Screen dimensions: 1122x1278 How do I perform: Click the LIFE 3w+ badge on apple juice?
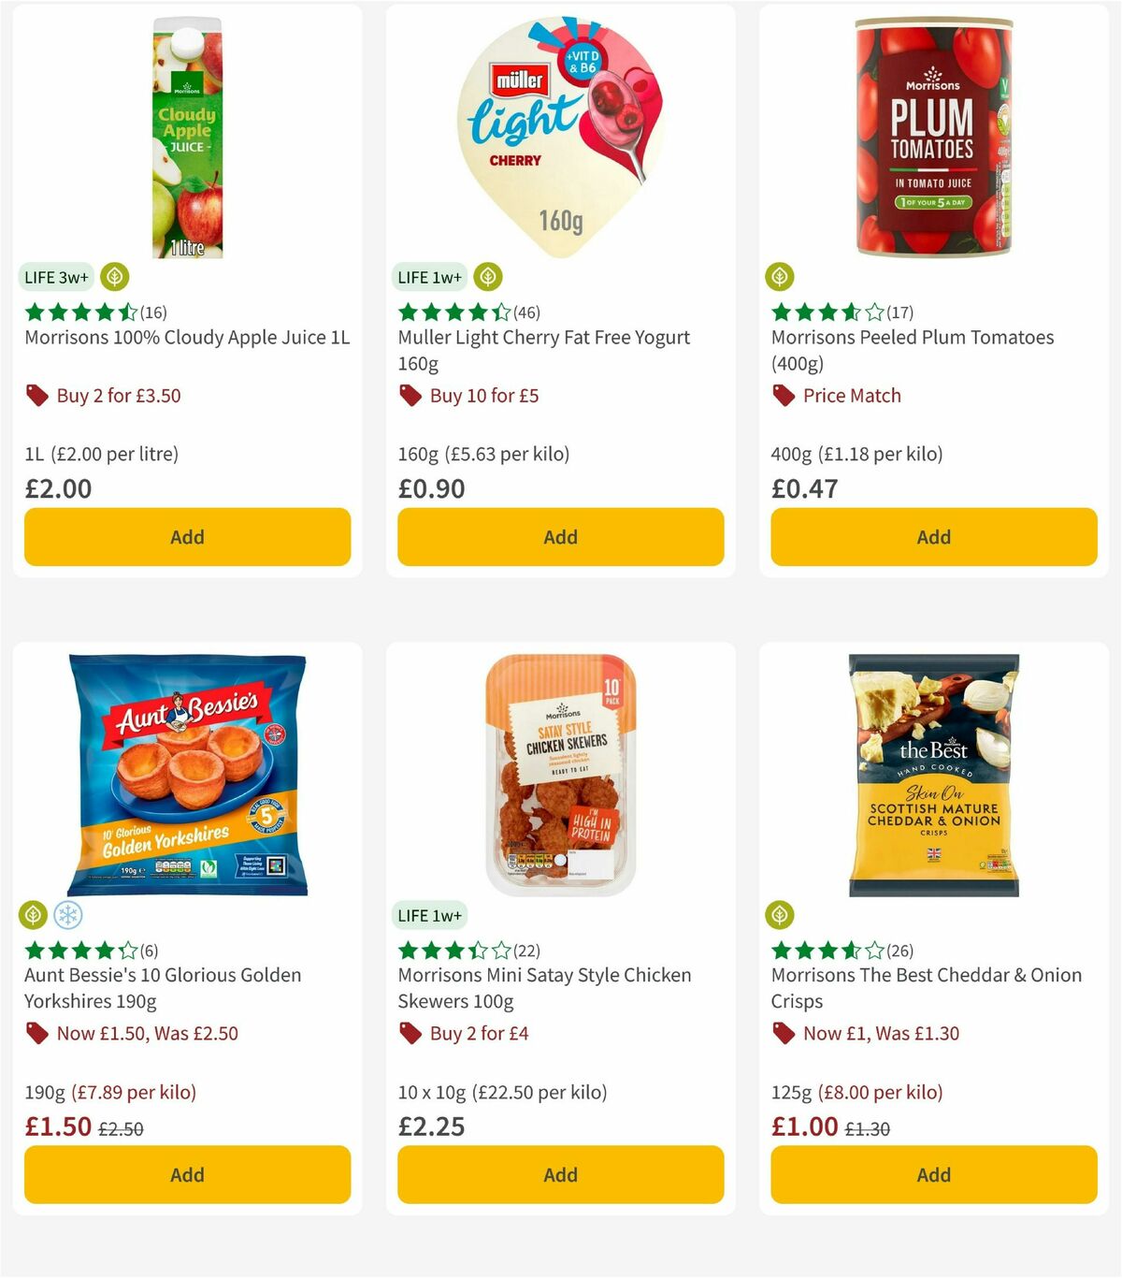coord(55,277)
